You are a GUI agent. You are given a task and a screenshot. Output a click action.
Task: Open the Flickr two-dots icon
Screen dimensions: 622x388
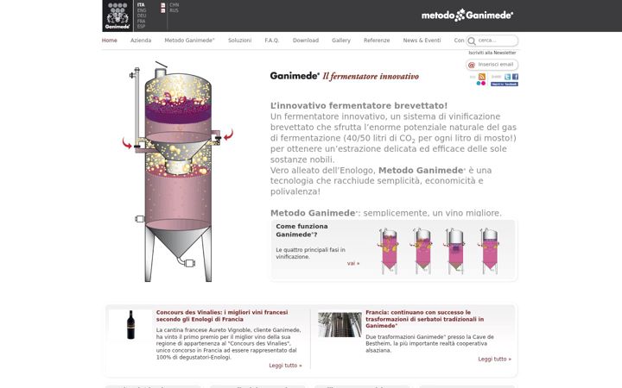pos(481,83)
